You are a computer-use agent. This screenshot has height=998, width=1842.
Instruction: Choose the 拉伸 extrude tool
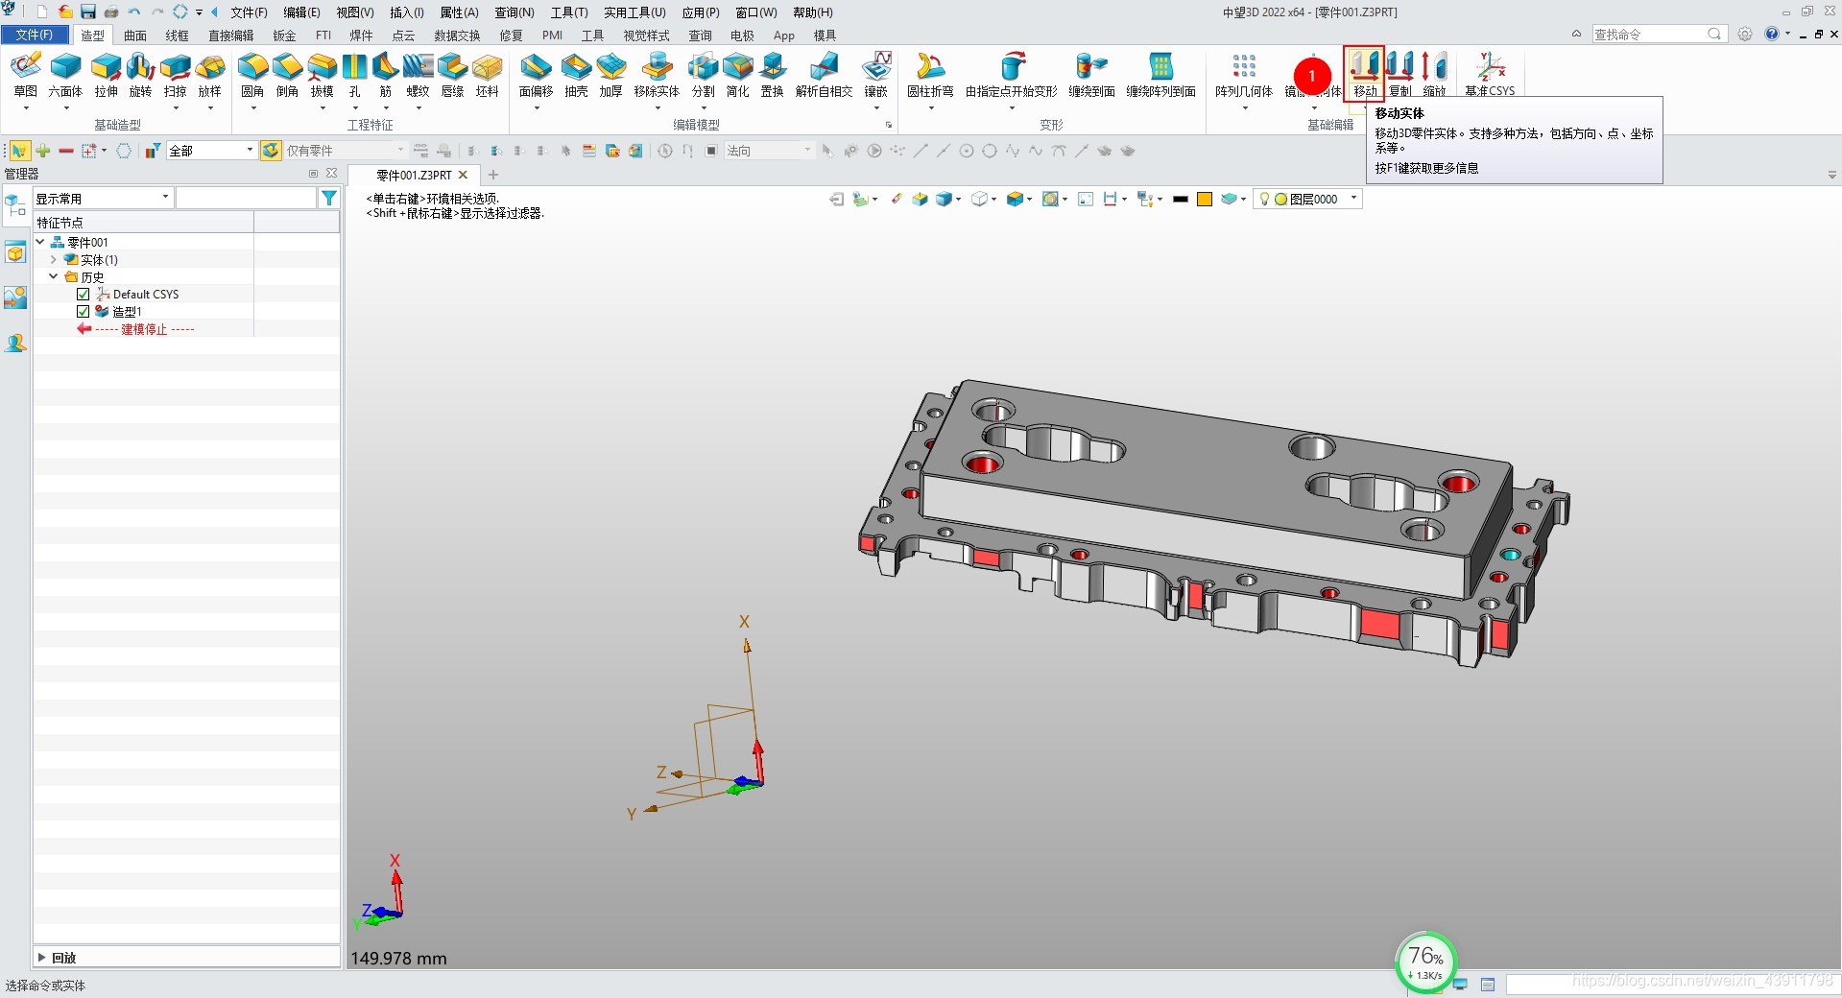(x=106, y=75)
